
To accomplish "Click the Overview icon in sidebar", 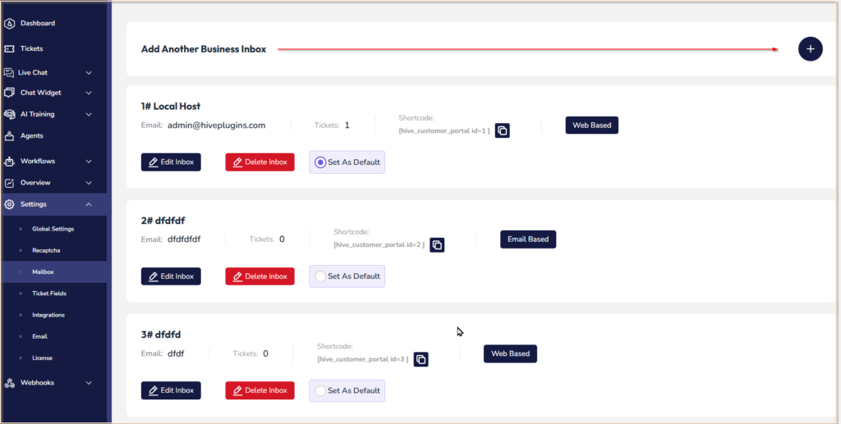I will [x=9, y=183].
